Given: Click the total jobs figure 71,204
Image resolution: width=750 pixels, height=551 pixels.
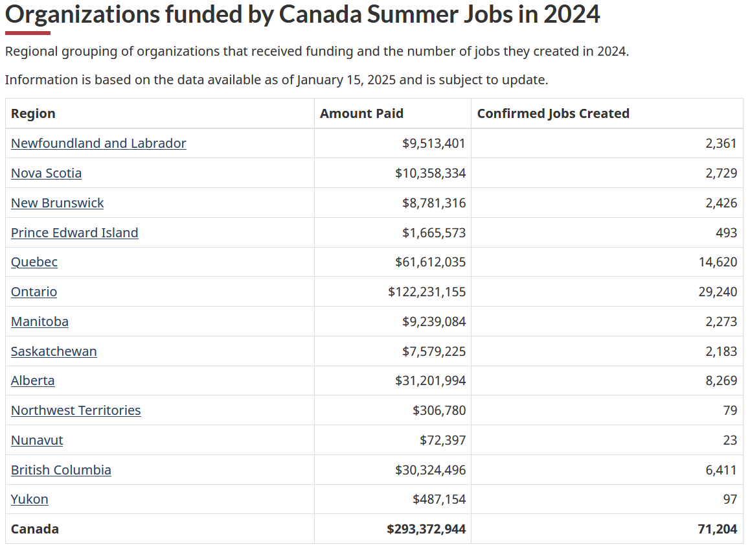Looking at the screenshot, I should point(717,529).
